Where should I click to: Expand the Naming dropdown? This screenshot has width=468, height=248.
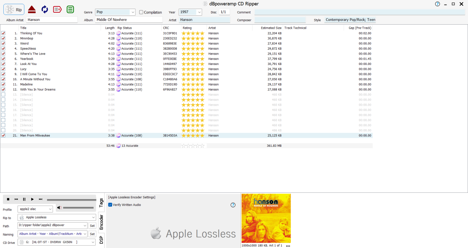[85, 234]
